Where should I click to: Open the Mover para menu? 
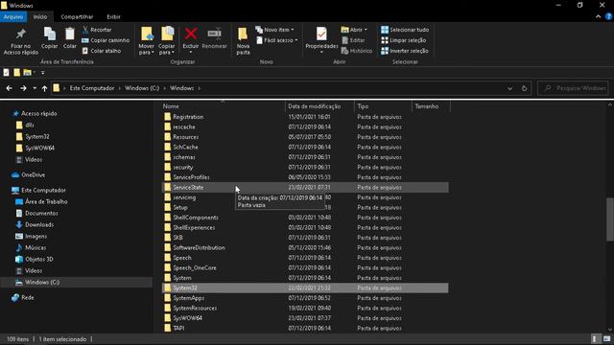pos(147,41)
